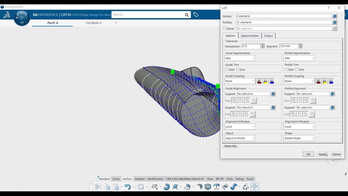348x196 pixels.
Task: Click the extrude surface with arrow icon
Action: point(187,187)
